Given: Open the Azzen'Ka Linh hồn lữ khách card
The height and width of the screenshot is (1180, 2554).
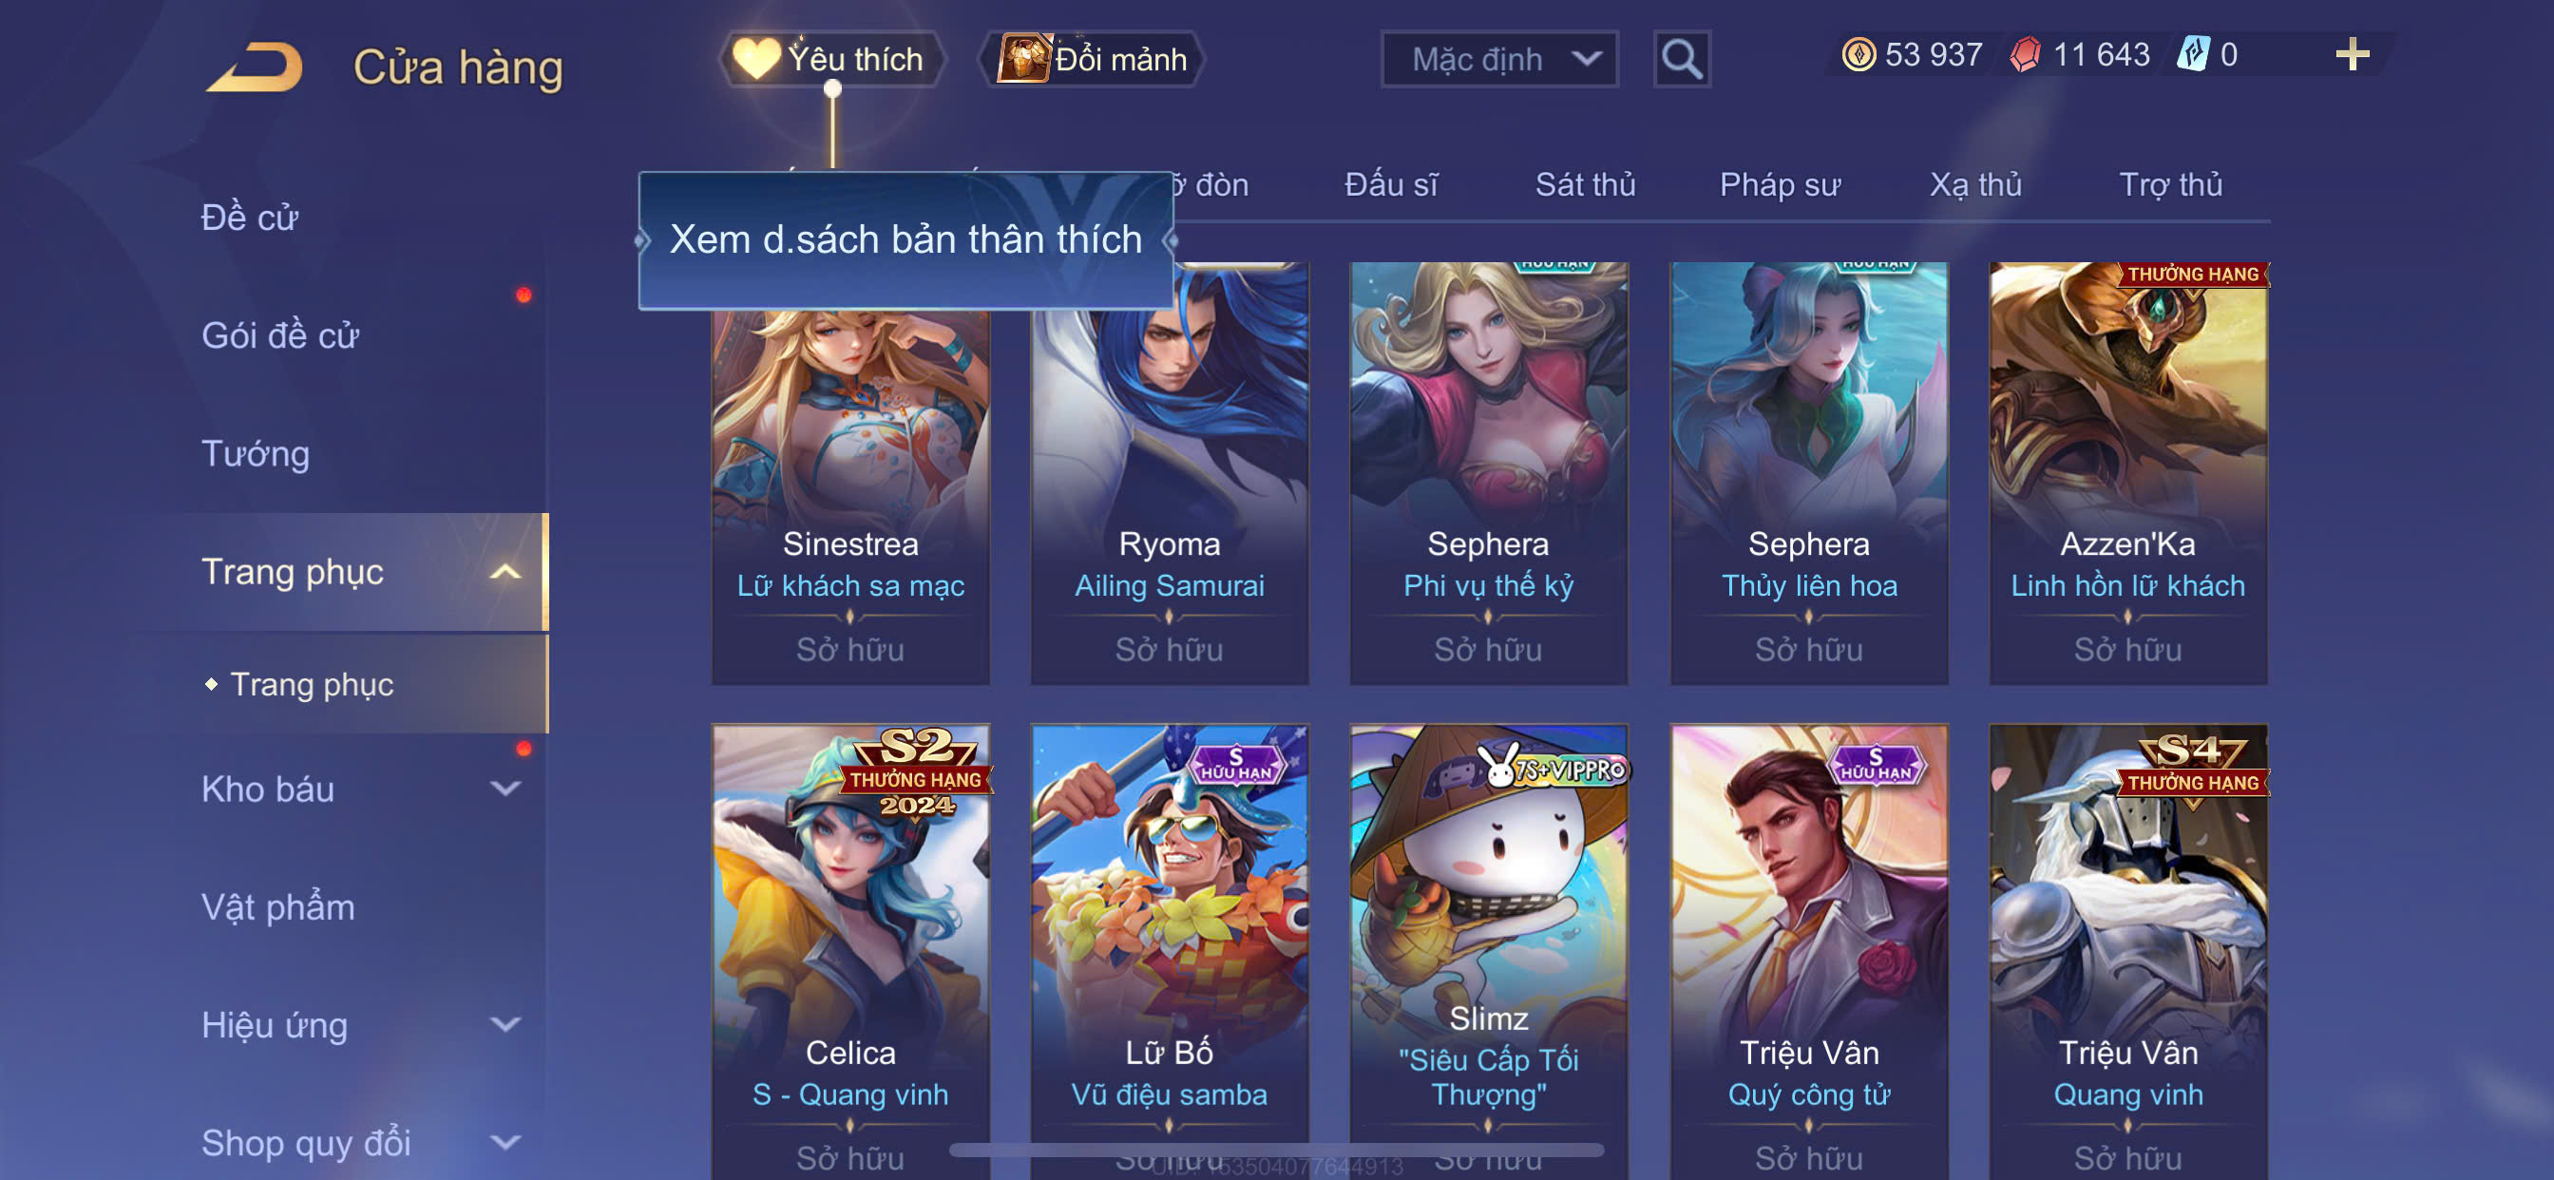Looking at the screenshot, I should pos(2127,473).
